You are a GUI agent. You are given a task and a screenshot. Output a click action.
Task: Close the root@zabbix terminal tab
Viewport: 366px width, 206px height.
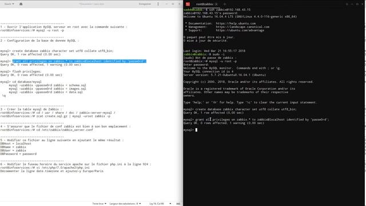(216, 4)
